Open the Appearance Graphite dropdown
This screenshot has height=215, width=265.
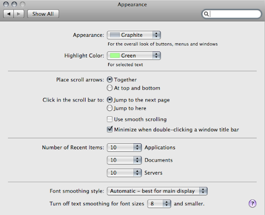coord(134,35)
